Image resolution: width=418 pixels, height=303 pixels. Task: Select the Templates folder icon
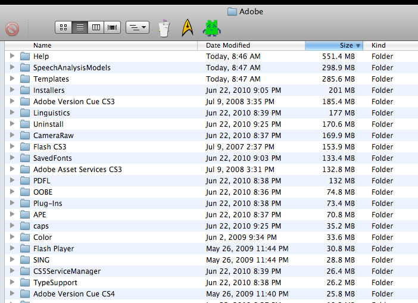pos(25,79)
